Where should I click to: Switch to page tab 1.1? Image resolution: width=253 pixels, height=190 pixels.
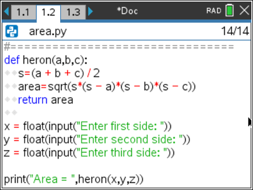[x=23, y=12]
